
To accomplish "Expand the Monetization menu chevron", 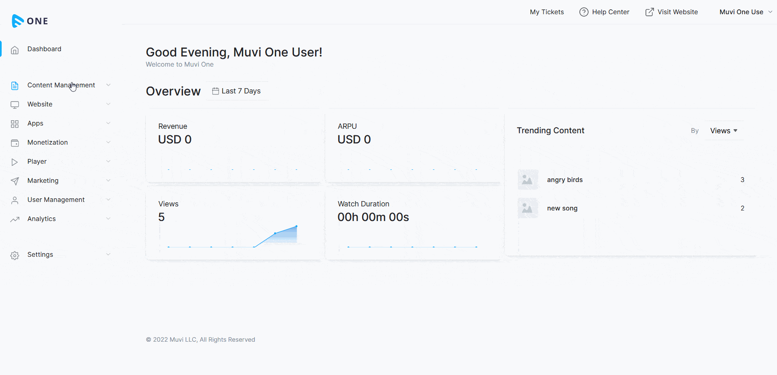I will (x=108, y=142).
